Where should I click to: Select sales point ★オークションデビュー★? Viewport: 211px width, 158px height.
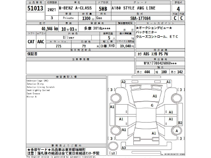(154, 28)
